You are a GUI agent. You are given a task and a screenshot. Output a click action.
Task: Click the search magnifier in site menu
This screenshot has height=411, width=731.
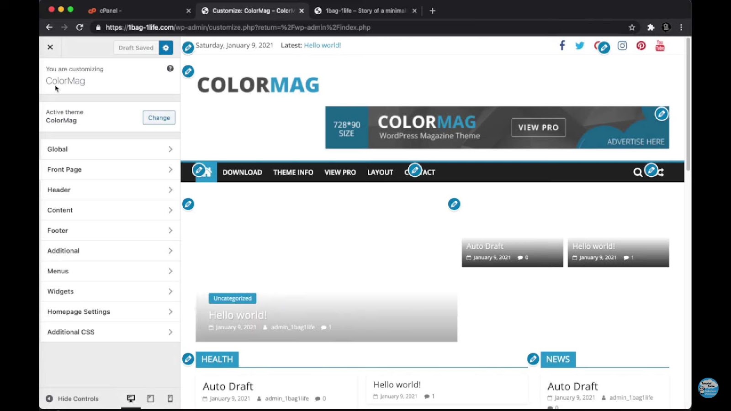(x=638, y=172)
